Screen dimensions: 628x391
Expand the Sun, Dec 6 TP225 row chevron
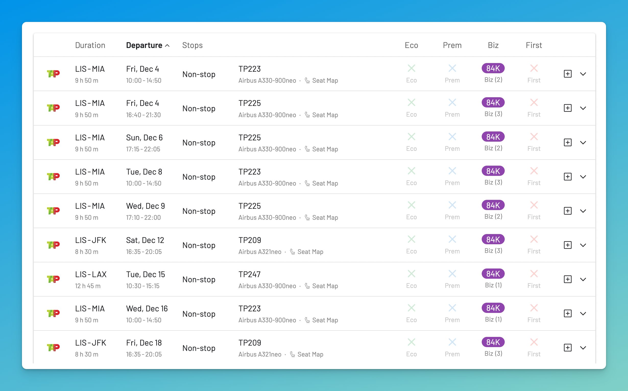click(x=583, y=142)
